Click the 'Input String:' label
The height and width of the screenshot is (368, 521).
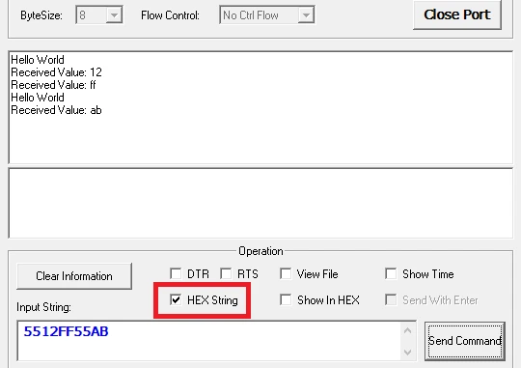click(x=43, y=307)
